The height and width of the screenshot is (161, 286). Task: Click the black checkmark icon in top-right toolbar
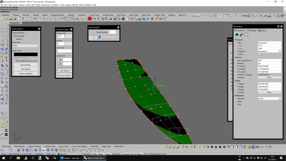click(x=261, y=16)
